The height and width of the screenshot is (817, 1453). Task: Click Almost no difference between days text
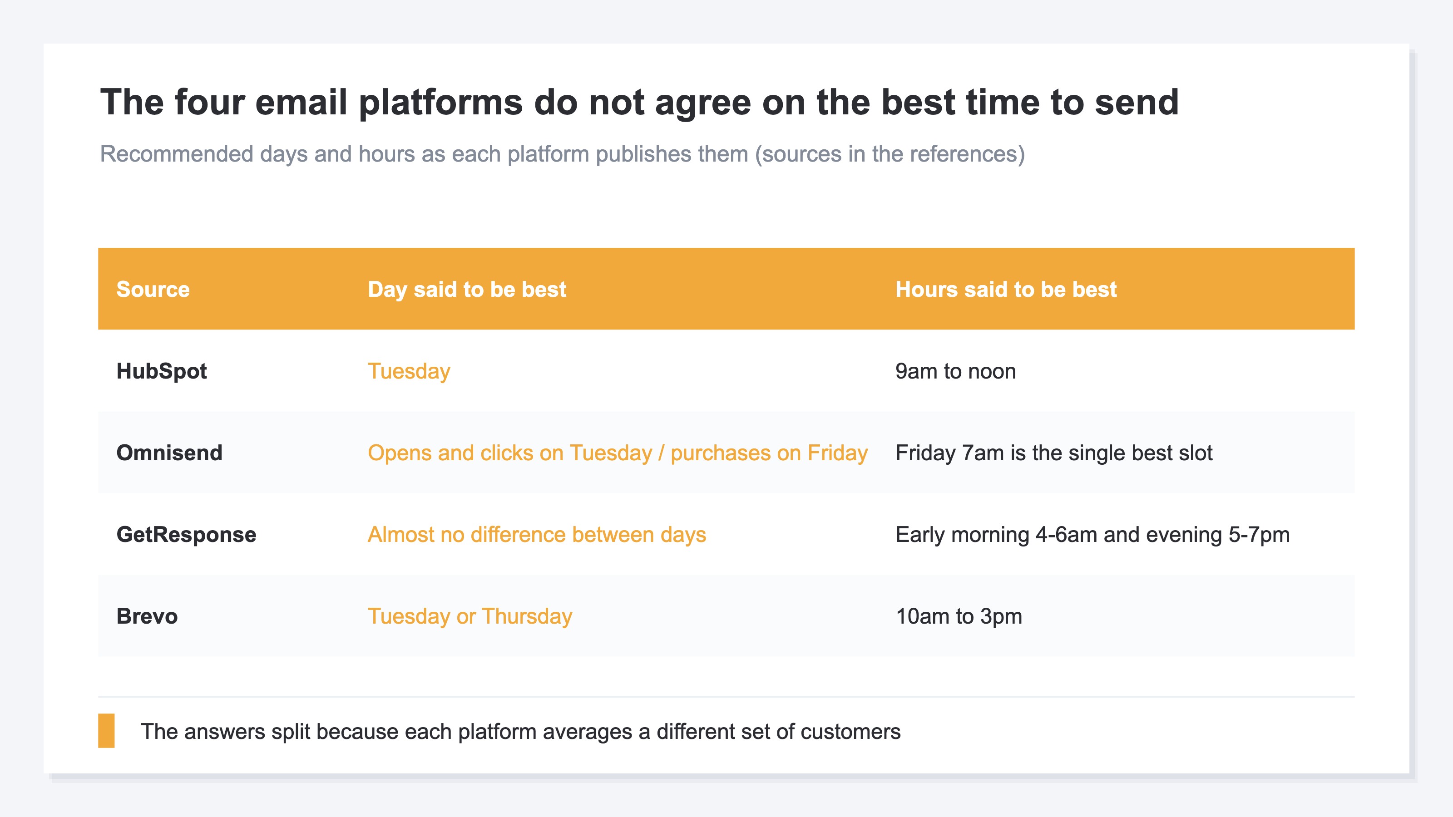[x=536, y=535]
